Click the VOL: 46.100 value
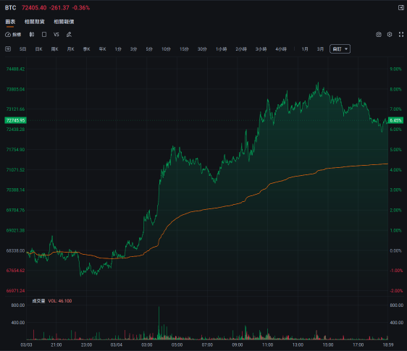 point(60,301)
